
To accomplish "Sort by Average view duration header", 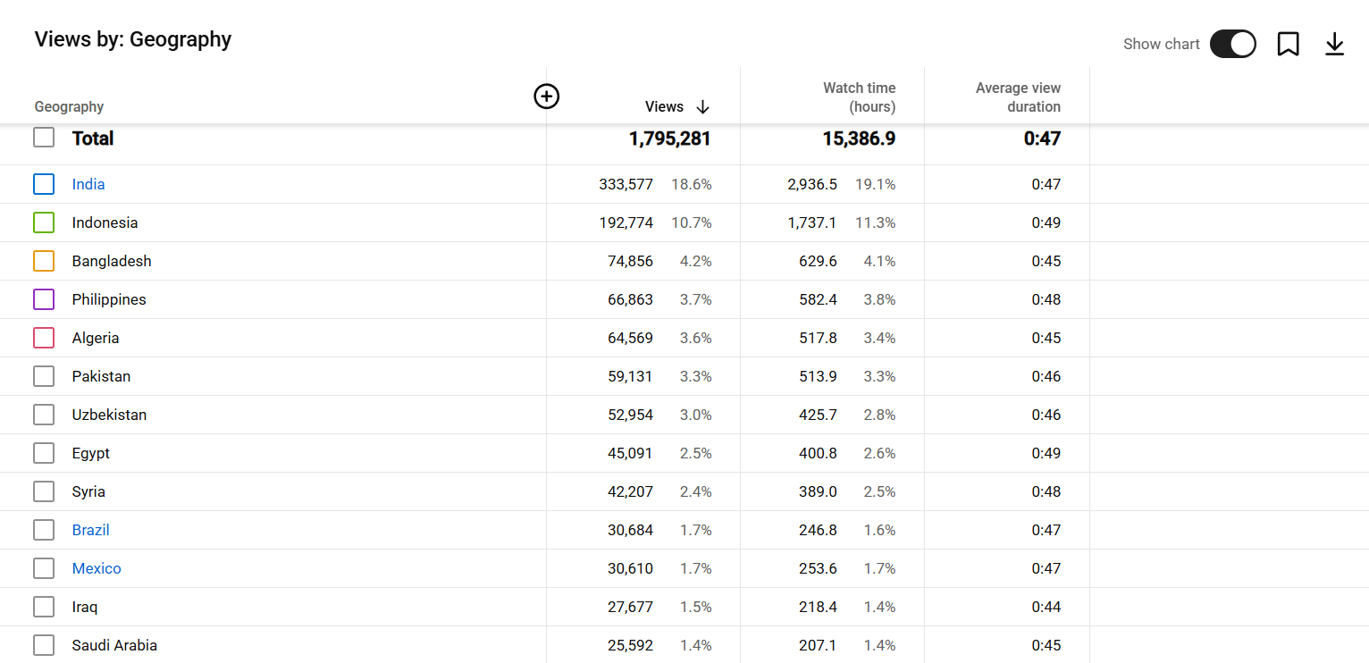I will 1018,97.
